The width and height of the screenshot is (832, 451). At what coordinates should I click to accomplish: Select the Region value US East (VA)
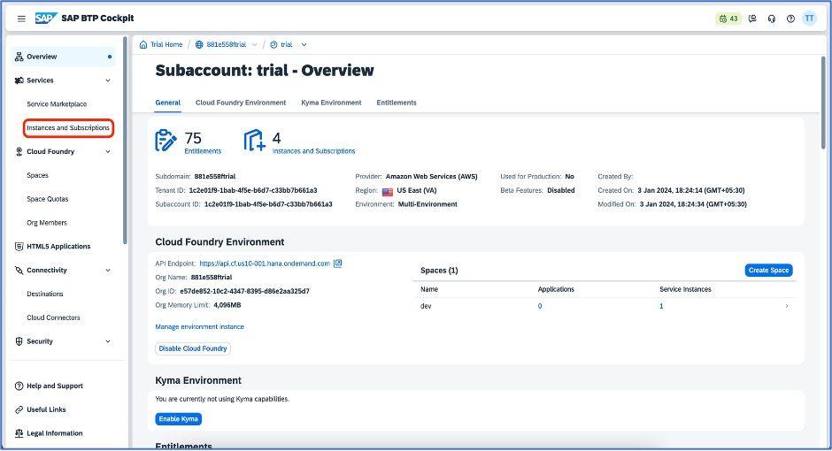417,190
